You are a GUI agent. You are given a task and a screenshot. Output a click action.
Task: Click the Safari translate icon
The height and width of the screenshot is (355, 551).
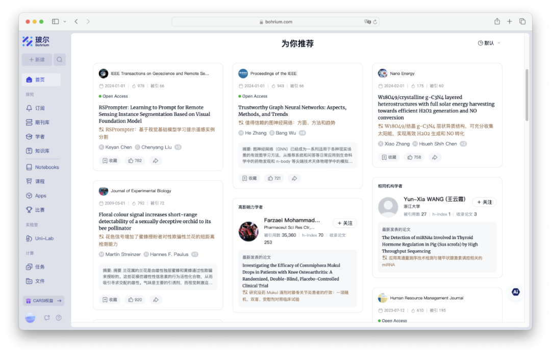pyautogui.click(x=367, y=22)
